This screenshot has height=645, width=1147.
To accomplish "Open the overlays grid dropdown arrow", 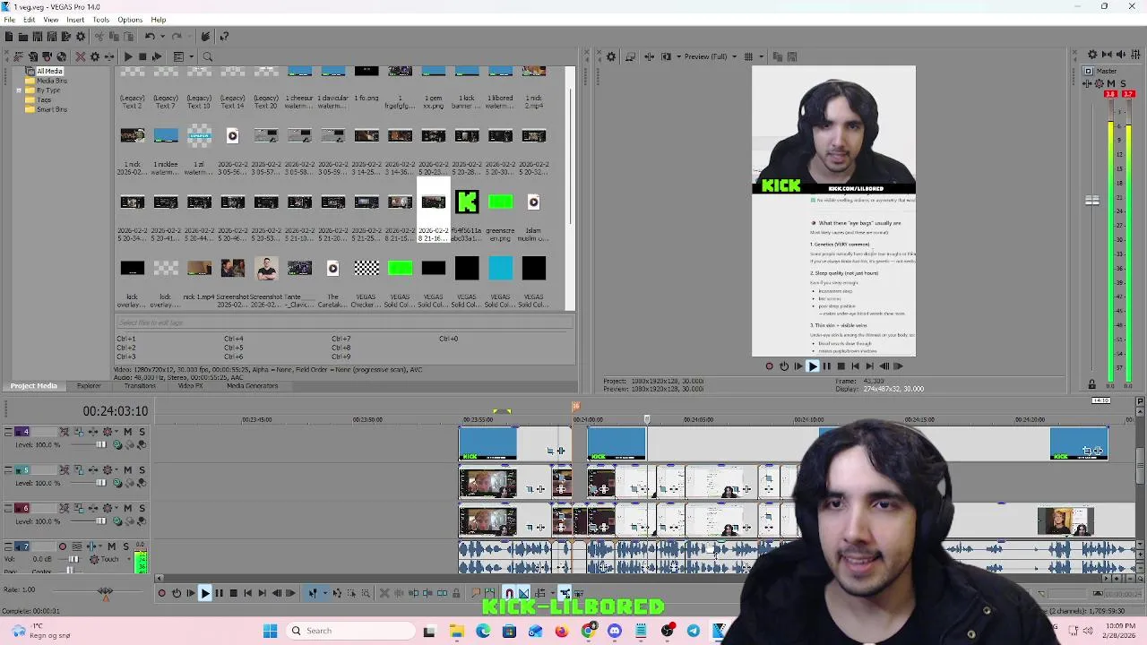I will (762, 56).
